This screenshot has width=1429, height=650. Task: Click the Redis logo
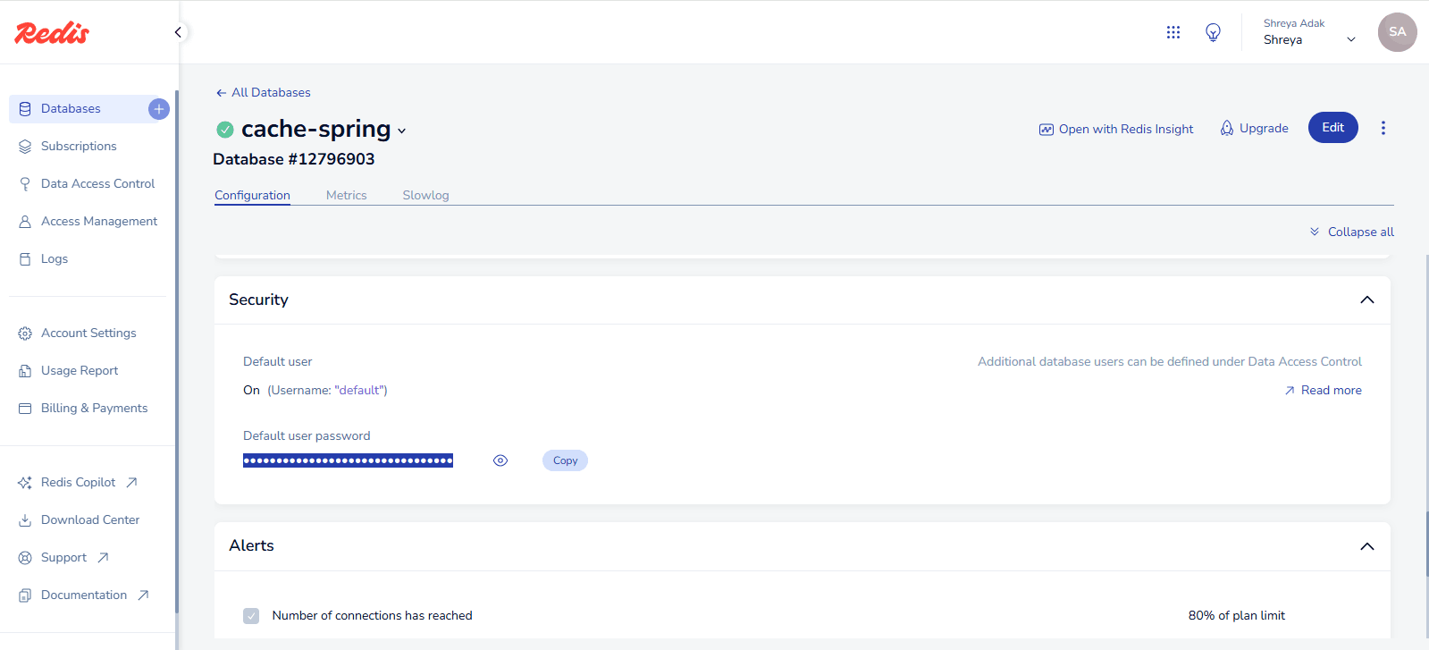[52, 33]
